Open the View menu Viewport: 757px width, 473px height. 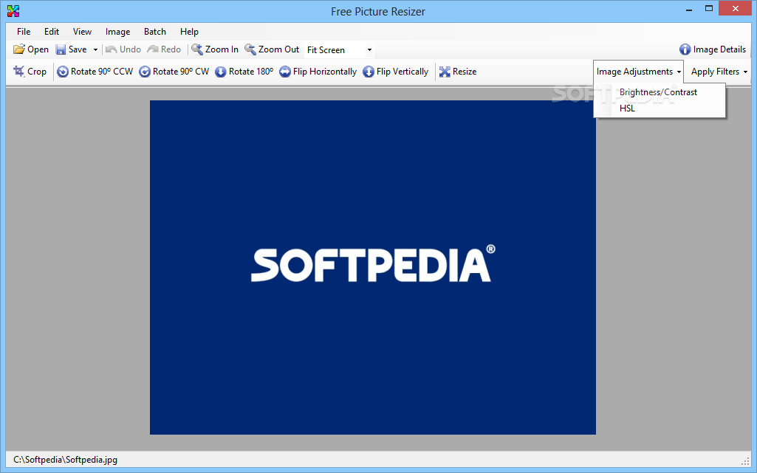[82, 31]
